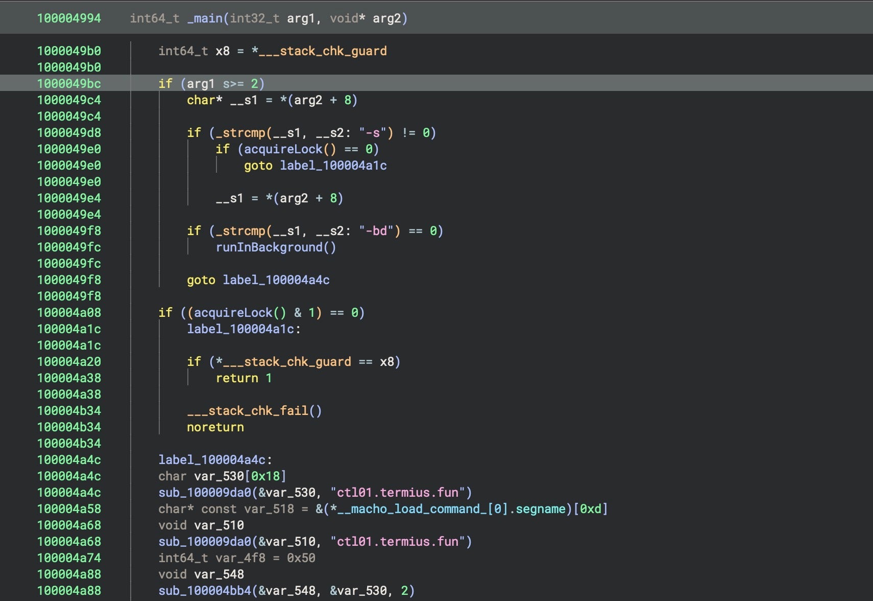Click the label_100004a4c: label definition
Screen dimensions: 873x601
point(215,460)
